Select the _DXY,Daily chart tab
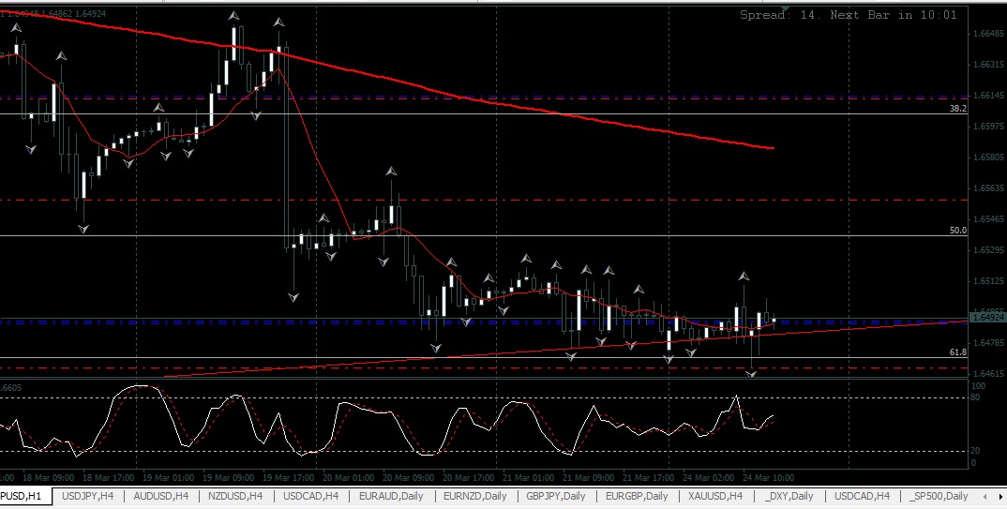Viewport: 1007px width, 509px height. point(789,496)
